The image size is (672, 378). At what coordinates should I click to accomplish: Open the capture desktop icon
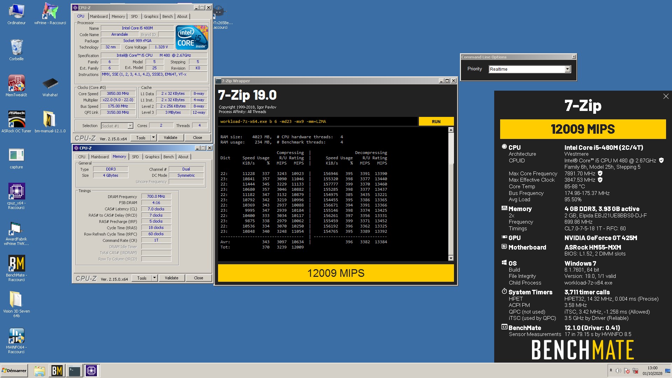16,158
